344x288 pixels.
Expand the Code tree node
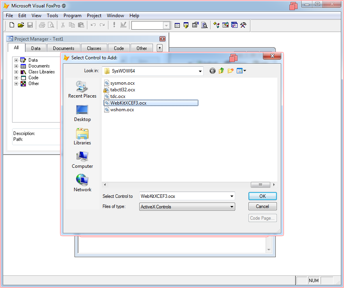[x=16, y=78]
